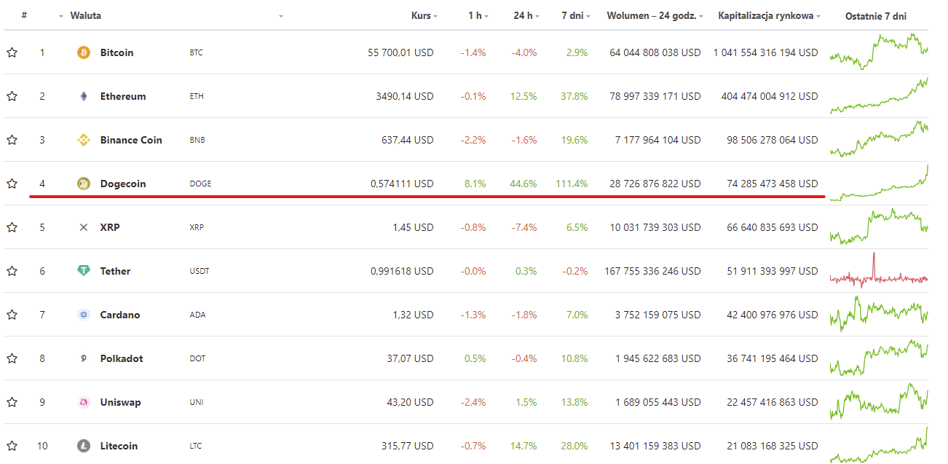Open the Cardano coin page link
Image resolution: width=948 pixels, height=464 pixels.
click(x=120, y=315)
